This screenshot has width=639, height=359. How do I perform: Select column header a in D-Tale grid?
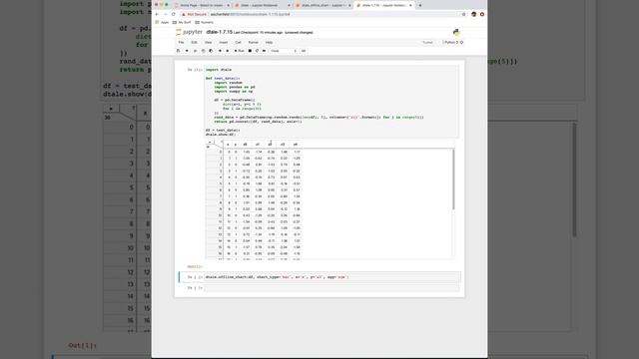pyautogui.click(x=228, y=145)
